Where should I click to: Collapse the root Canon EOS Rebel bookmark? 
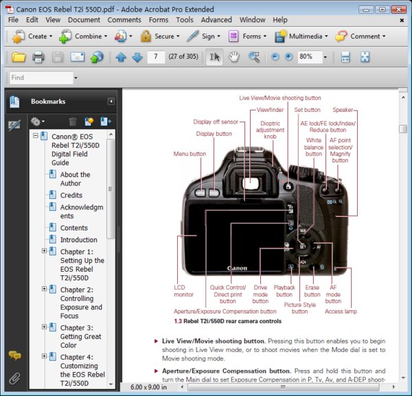pos(35,137)
